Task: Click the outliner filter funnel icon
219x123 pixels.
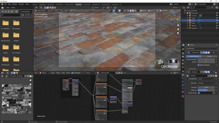Action: click(212, 8)
